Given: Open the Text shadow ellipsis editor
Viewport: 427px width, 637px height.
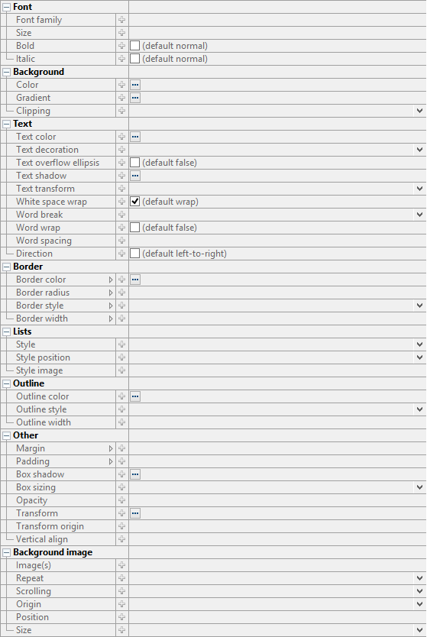Looking at the screenshot, I should click(x=135, y=176).
